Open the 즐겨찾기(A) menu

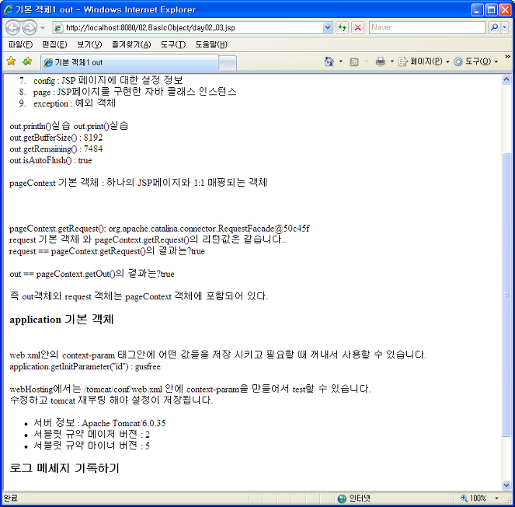click(x=131, y=44)
